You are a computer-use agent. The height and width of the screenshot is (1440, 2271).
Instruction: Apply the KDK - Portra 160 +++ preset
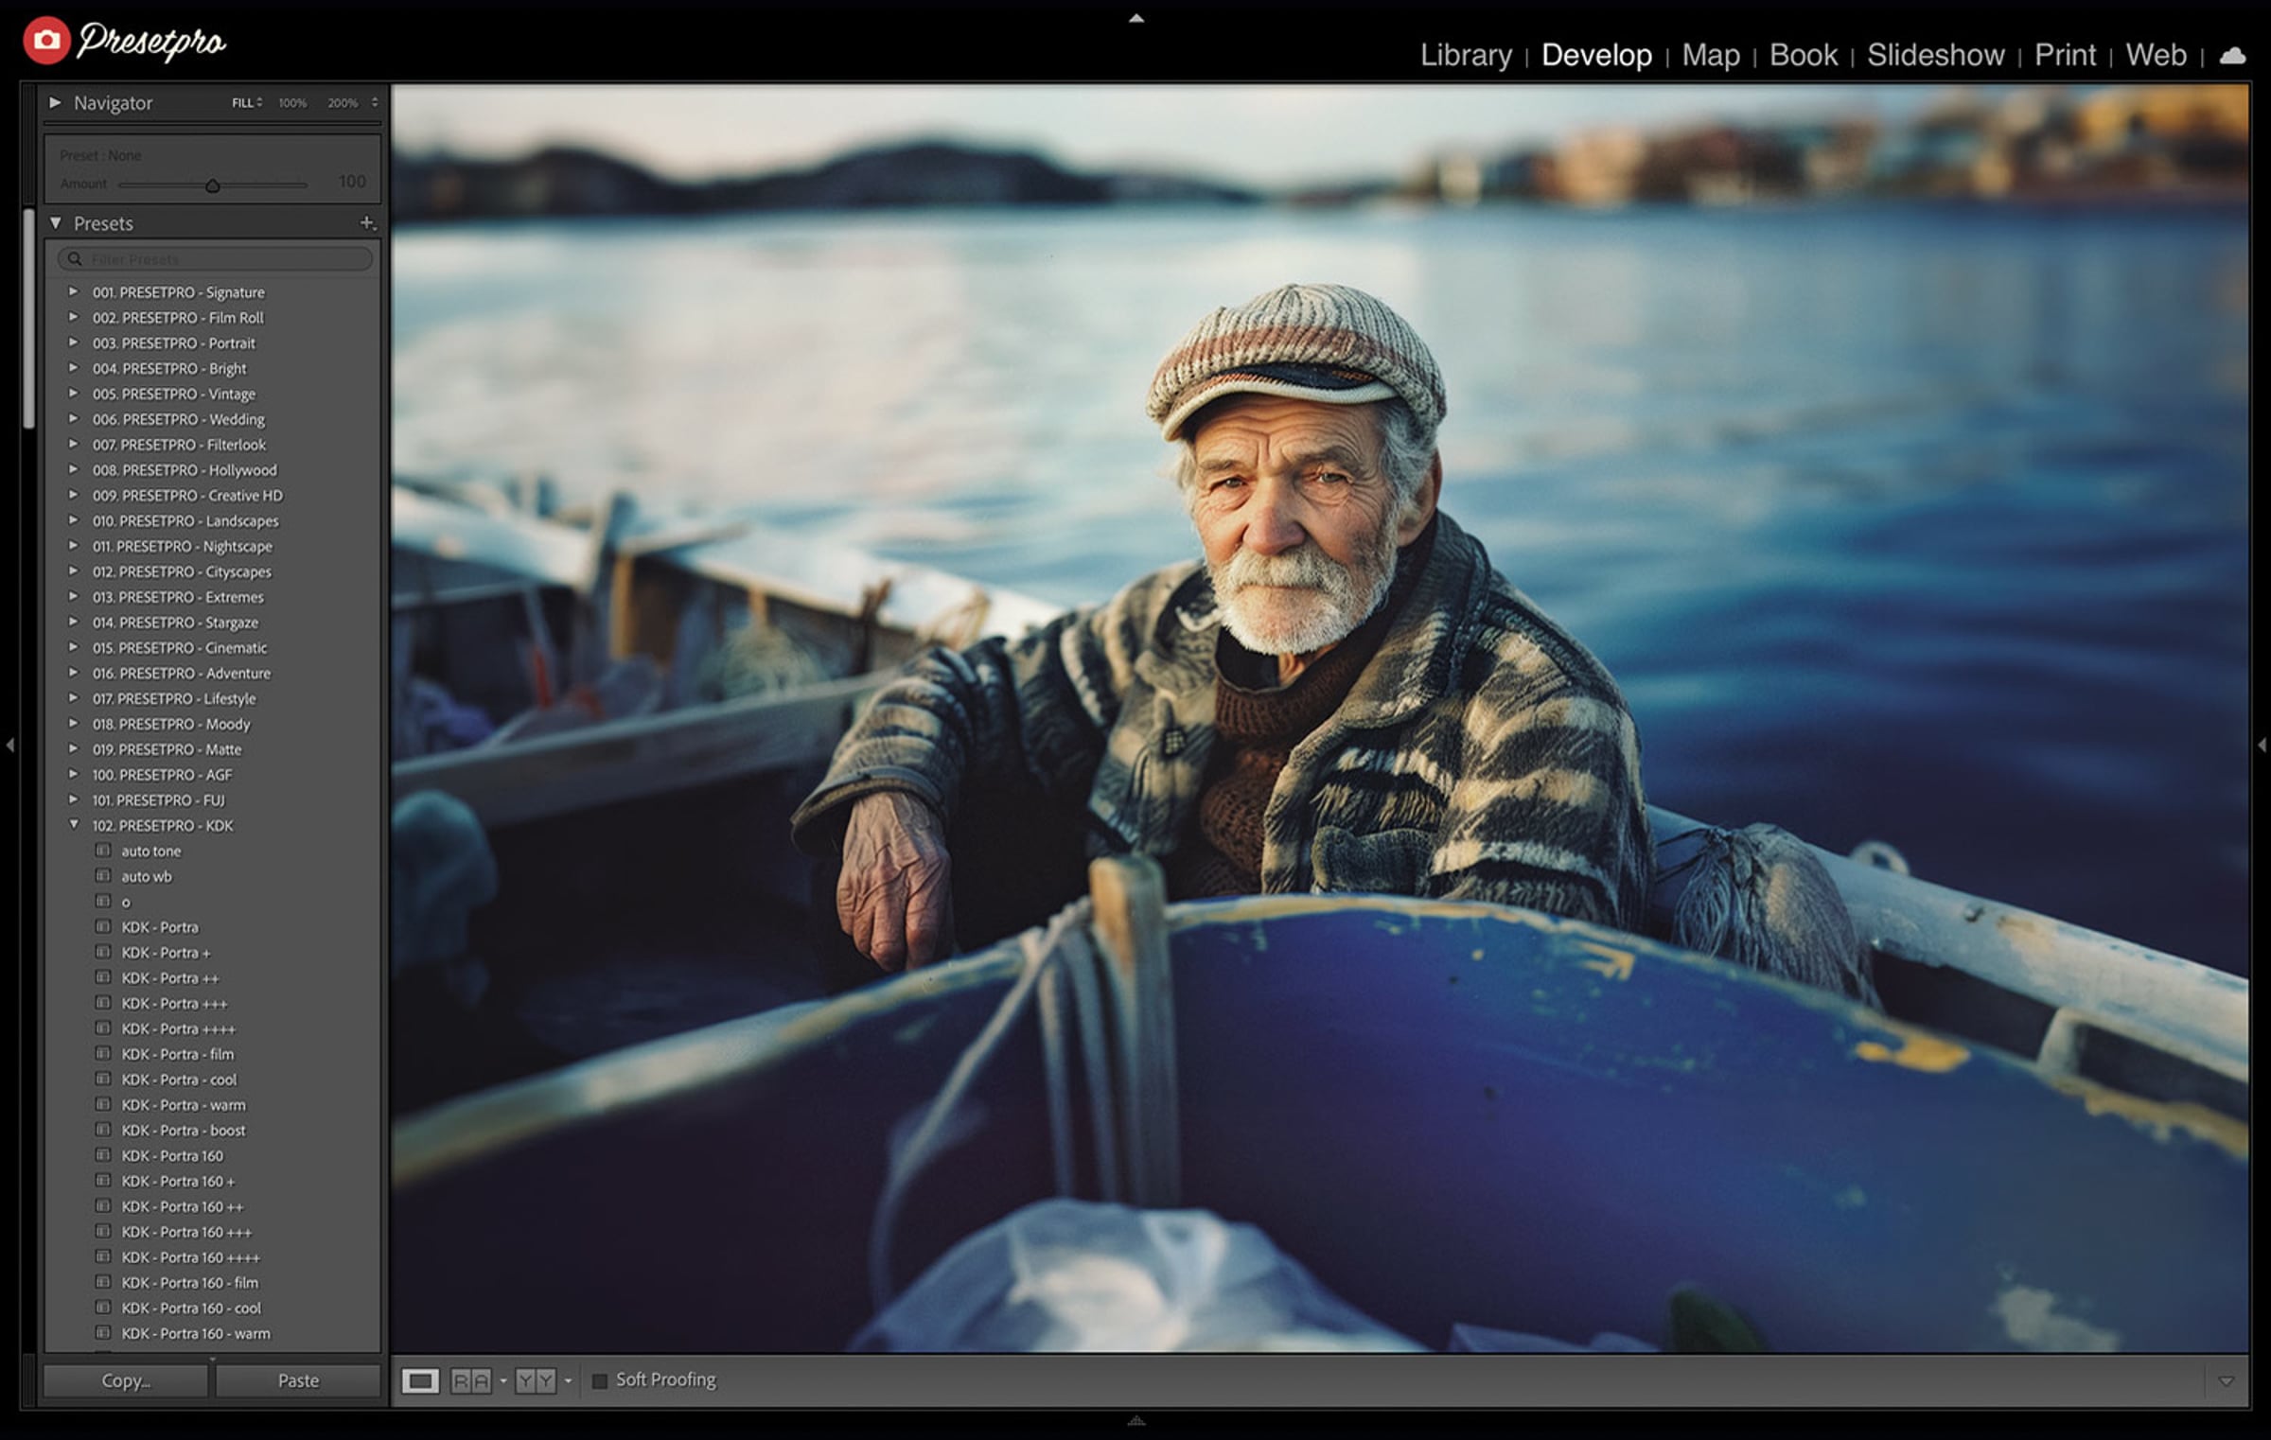coord(186,1232)
